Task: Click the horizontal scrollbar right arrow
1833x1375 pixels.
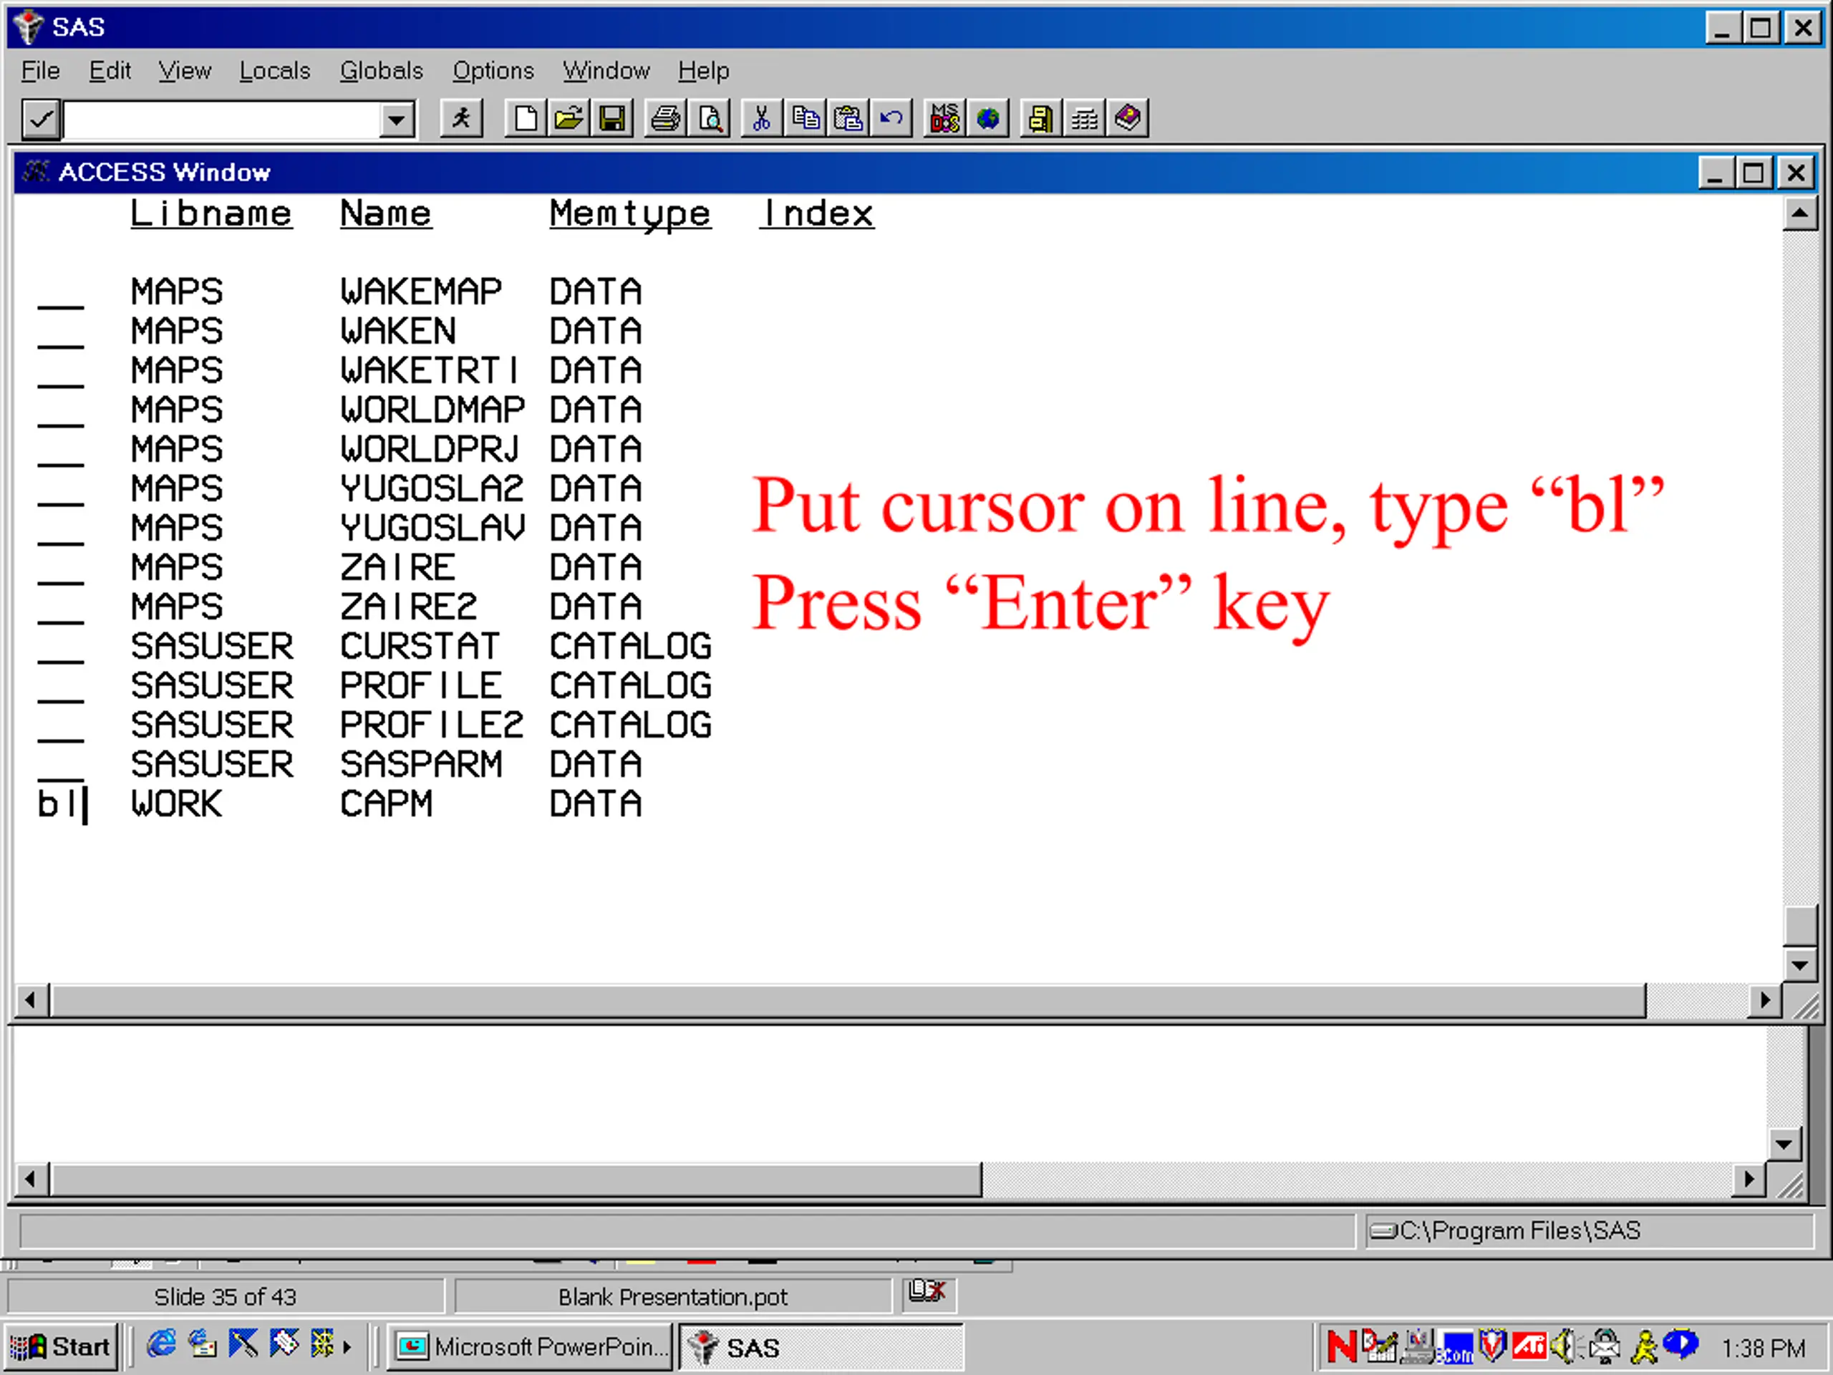Action: tap(1764, 1000)
